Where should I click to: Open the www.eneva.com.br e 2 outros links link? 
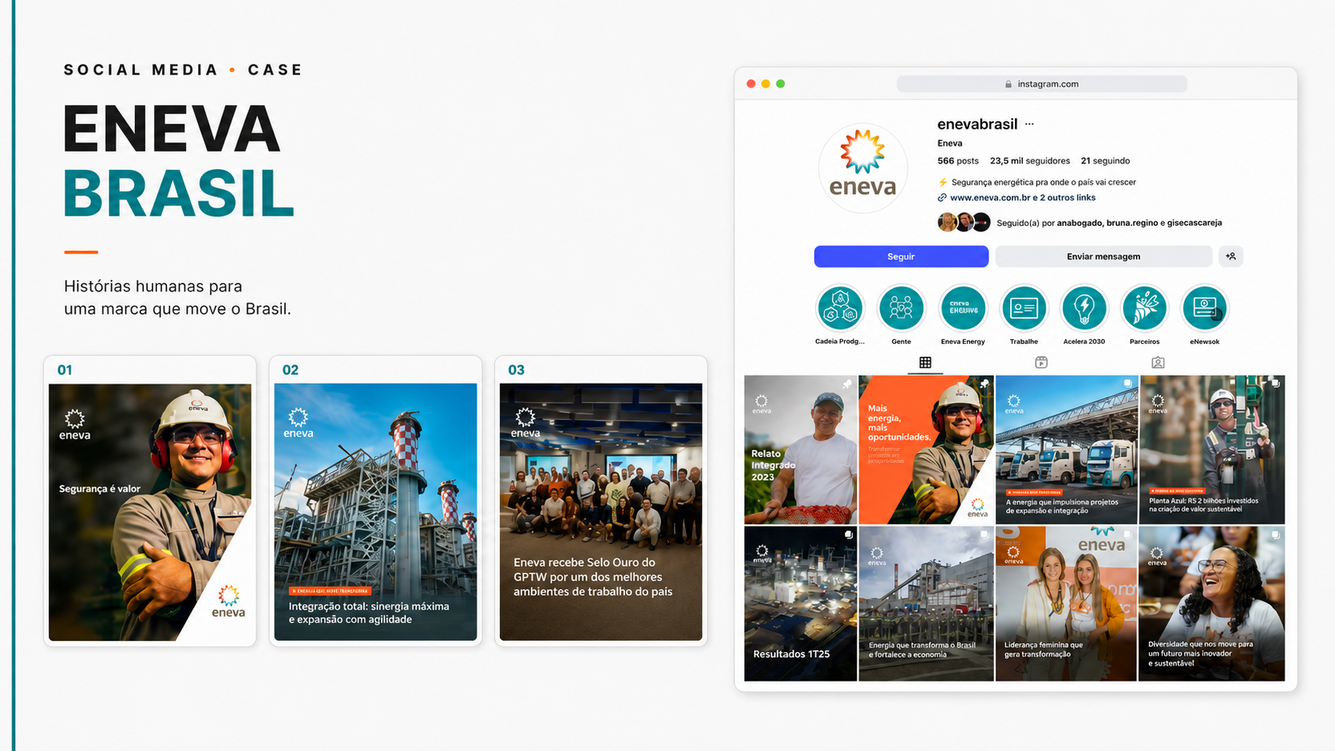(x=1023, y=198)
